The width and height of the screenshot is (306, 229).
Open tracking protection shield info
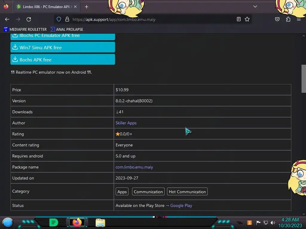tap(59, 19)
